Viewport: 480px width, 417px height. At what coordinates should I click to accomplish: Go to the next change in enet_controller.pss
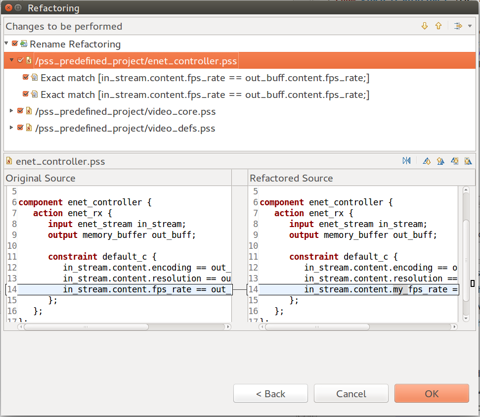pyautogui.click(x=455, y=161)
